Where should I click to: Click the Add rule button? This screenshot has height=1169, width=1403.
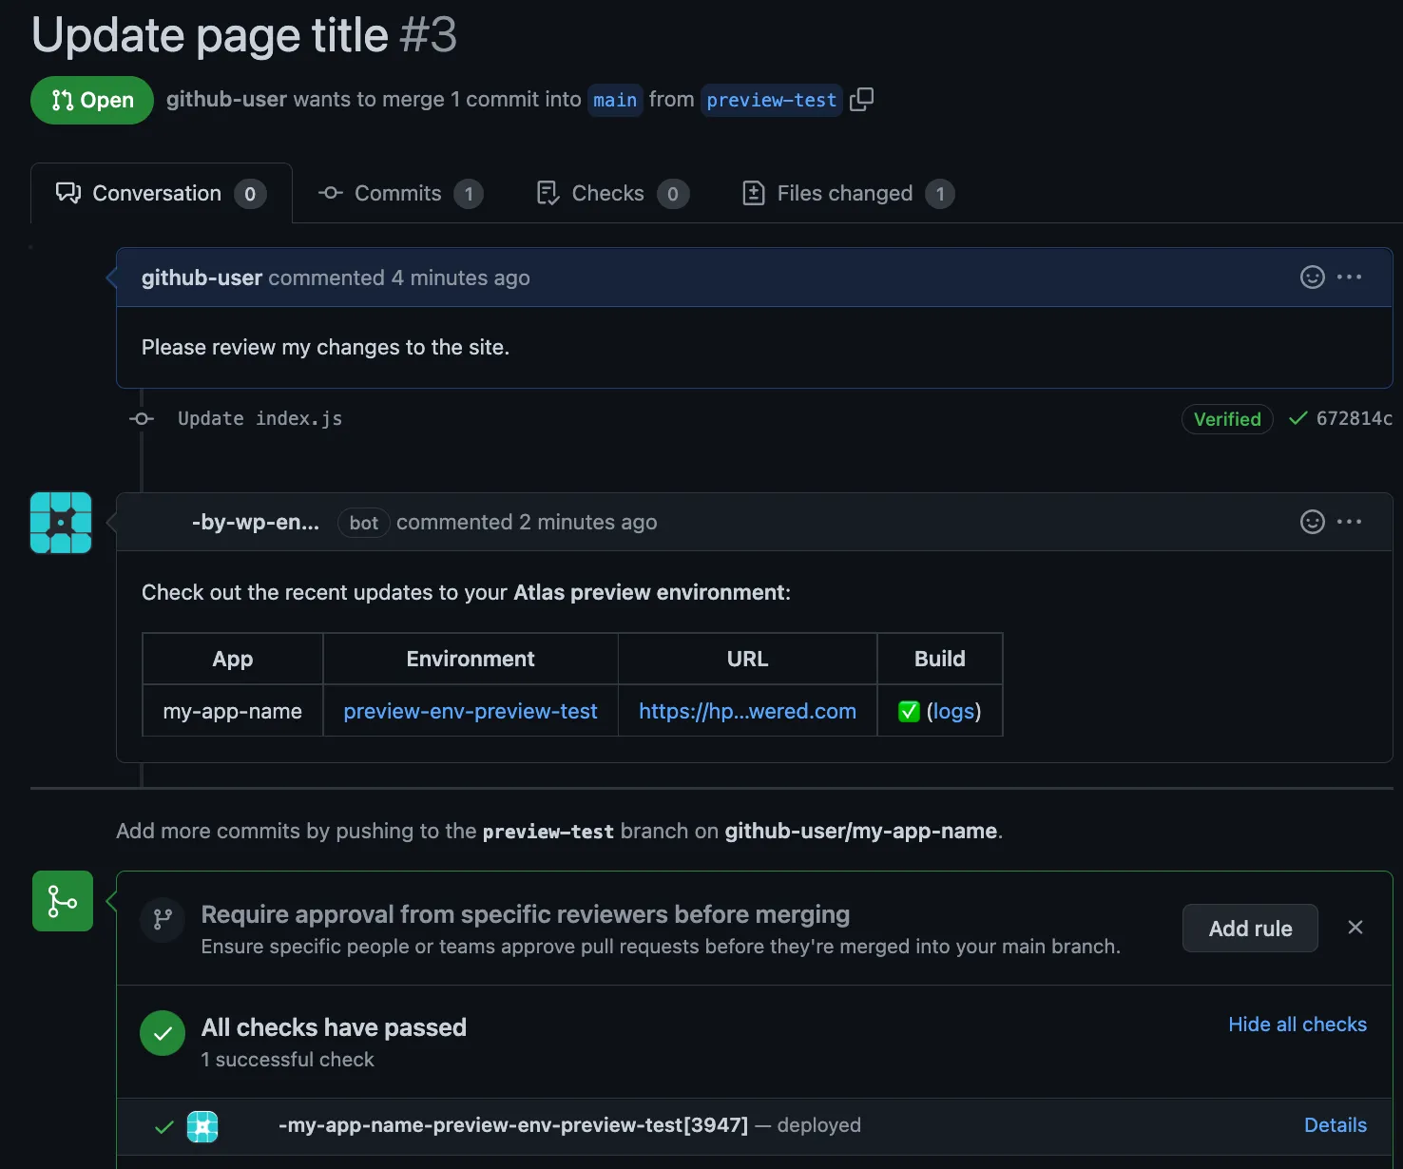(1250, 928)
